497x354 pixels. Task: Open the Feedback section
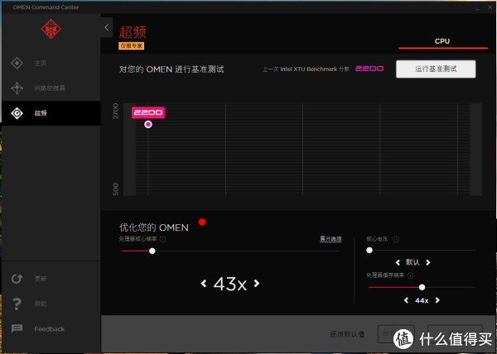49,329
